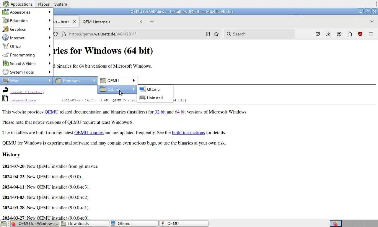Open the Accessories menu category
Screen dimensions: 378x227
[x=27, y=12]
